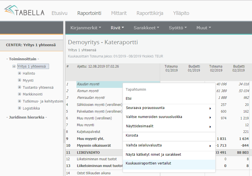The height and width of the screenshot is (176, 252).
Task: Expand the Logistiikka plus icon
Action: [19, 108]
